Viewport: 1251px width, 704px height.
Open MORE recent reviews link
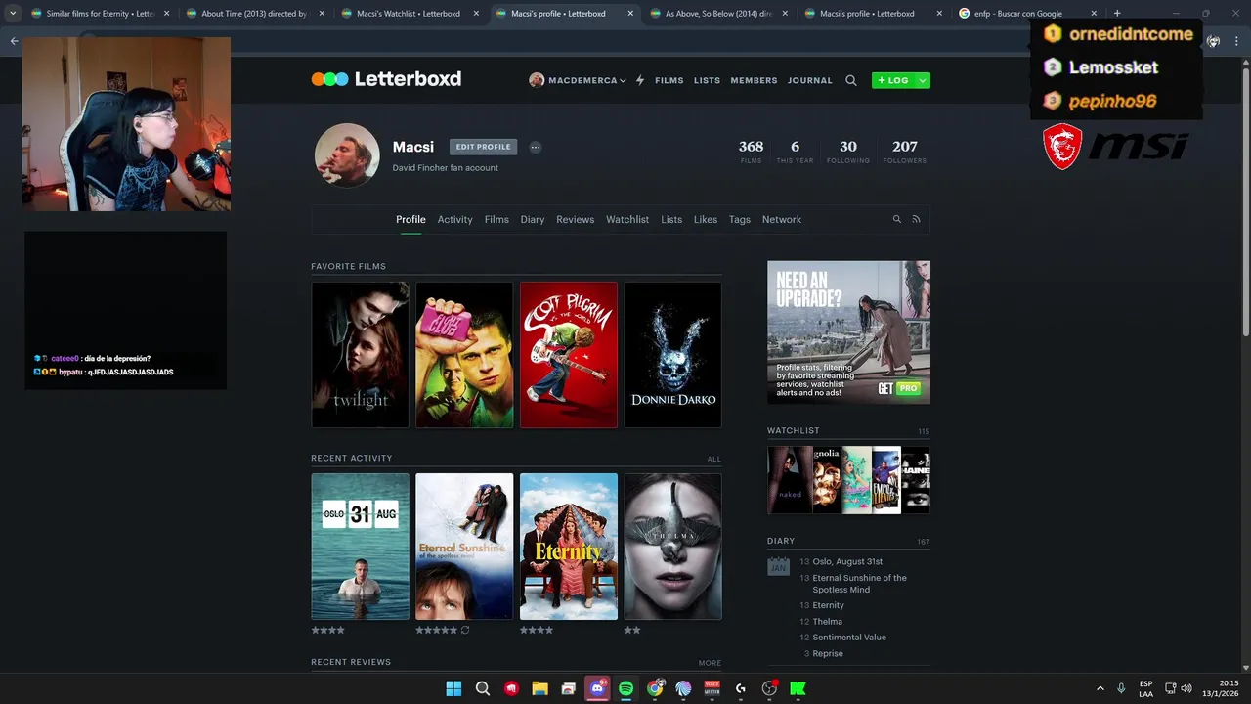[711, 663]
